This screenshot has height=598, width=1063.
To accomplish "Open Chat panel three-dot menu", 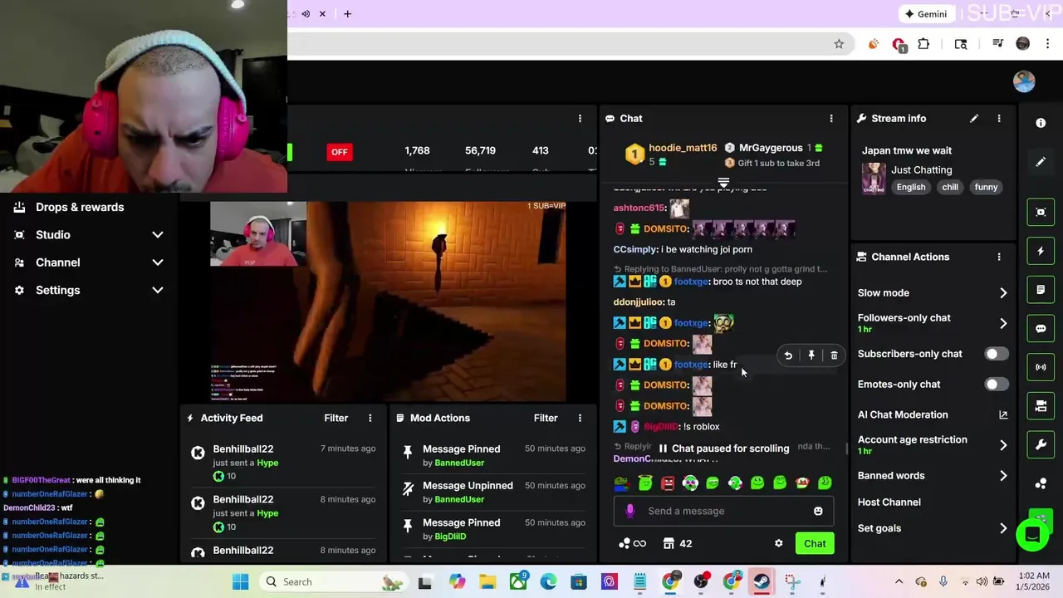I will tap(831, 119).
